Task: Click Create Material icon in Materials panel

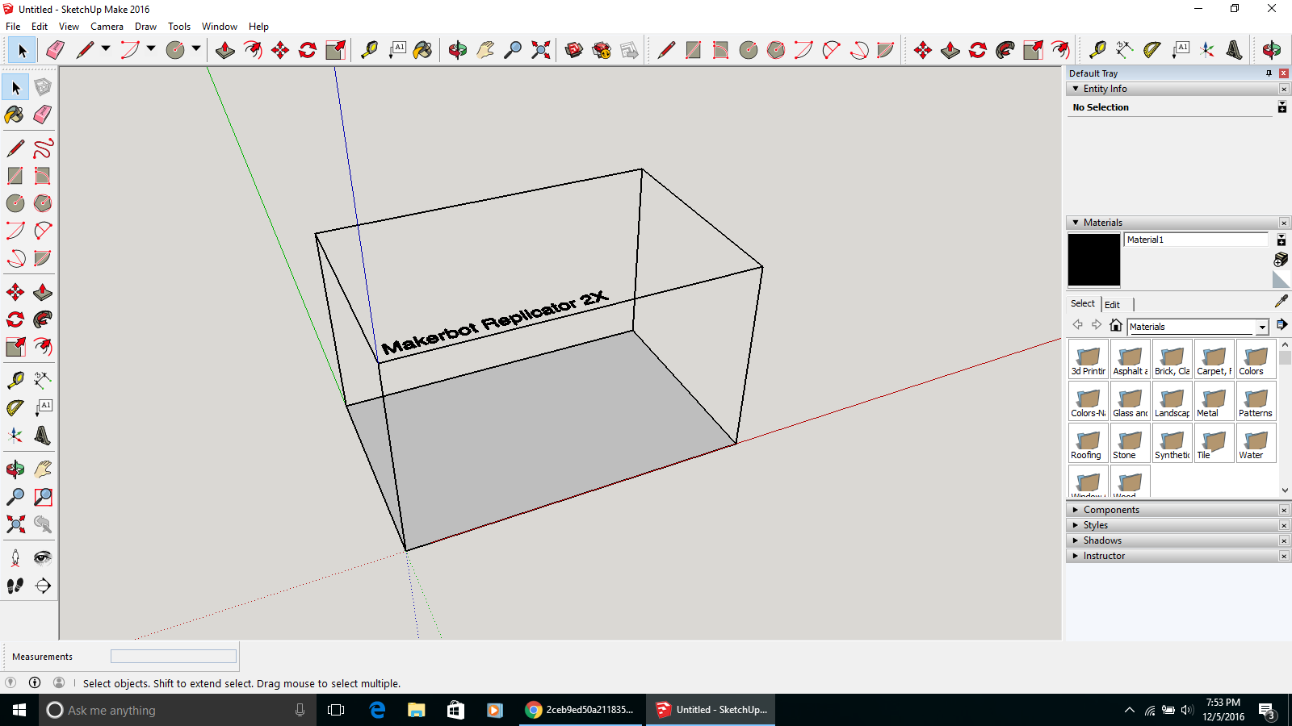Action: [x=1281, y=259]
